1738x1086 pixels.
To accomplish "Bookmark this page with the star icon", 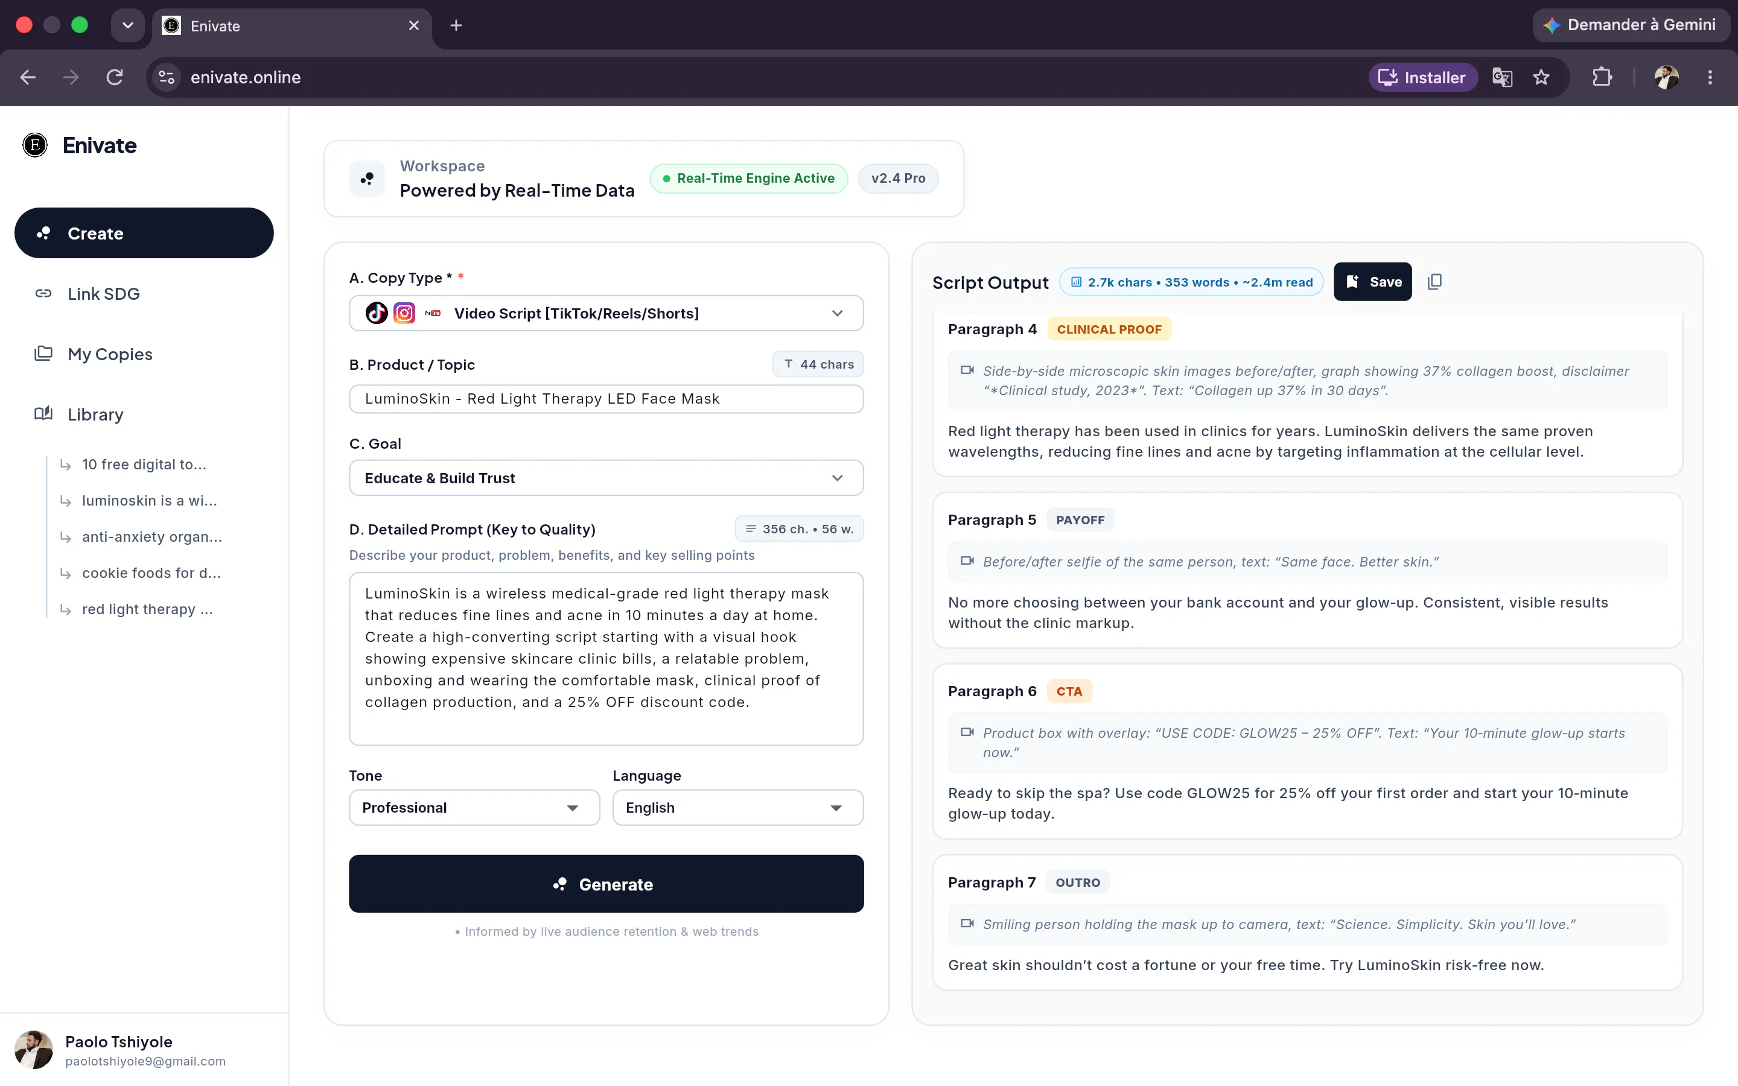I will point(1541,78).
